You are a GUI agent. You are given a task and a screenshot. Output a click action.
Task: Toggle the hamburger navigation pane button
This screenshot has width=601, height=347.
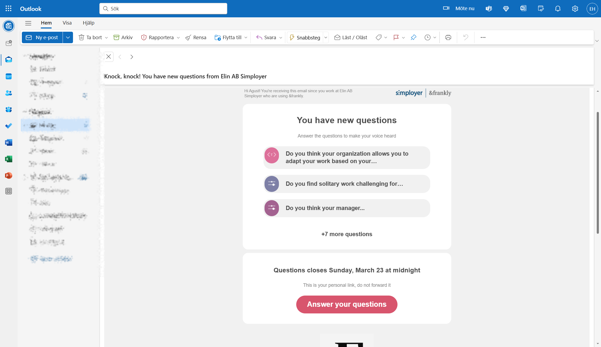[28, 23]
